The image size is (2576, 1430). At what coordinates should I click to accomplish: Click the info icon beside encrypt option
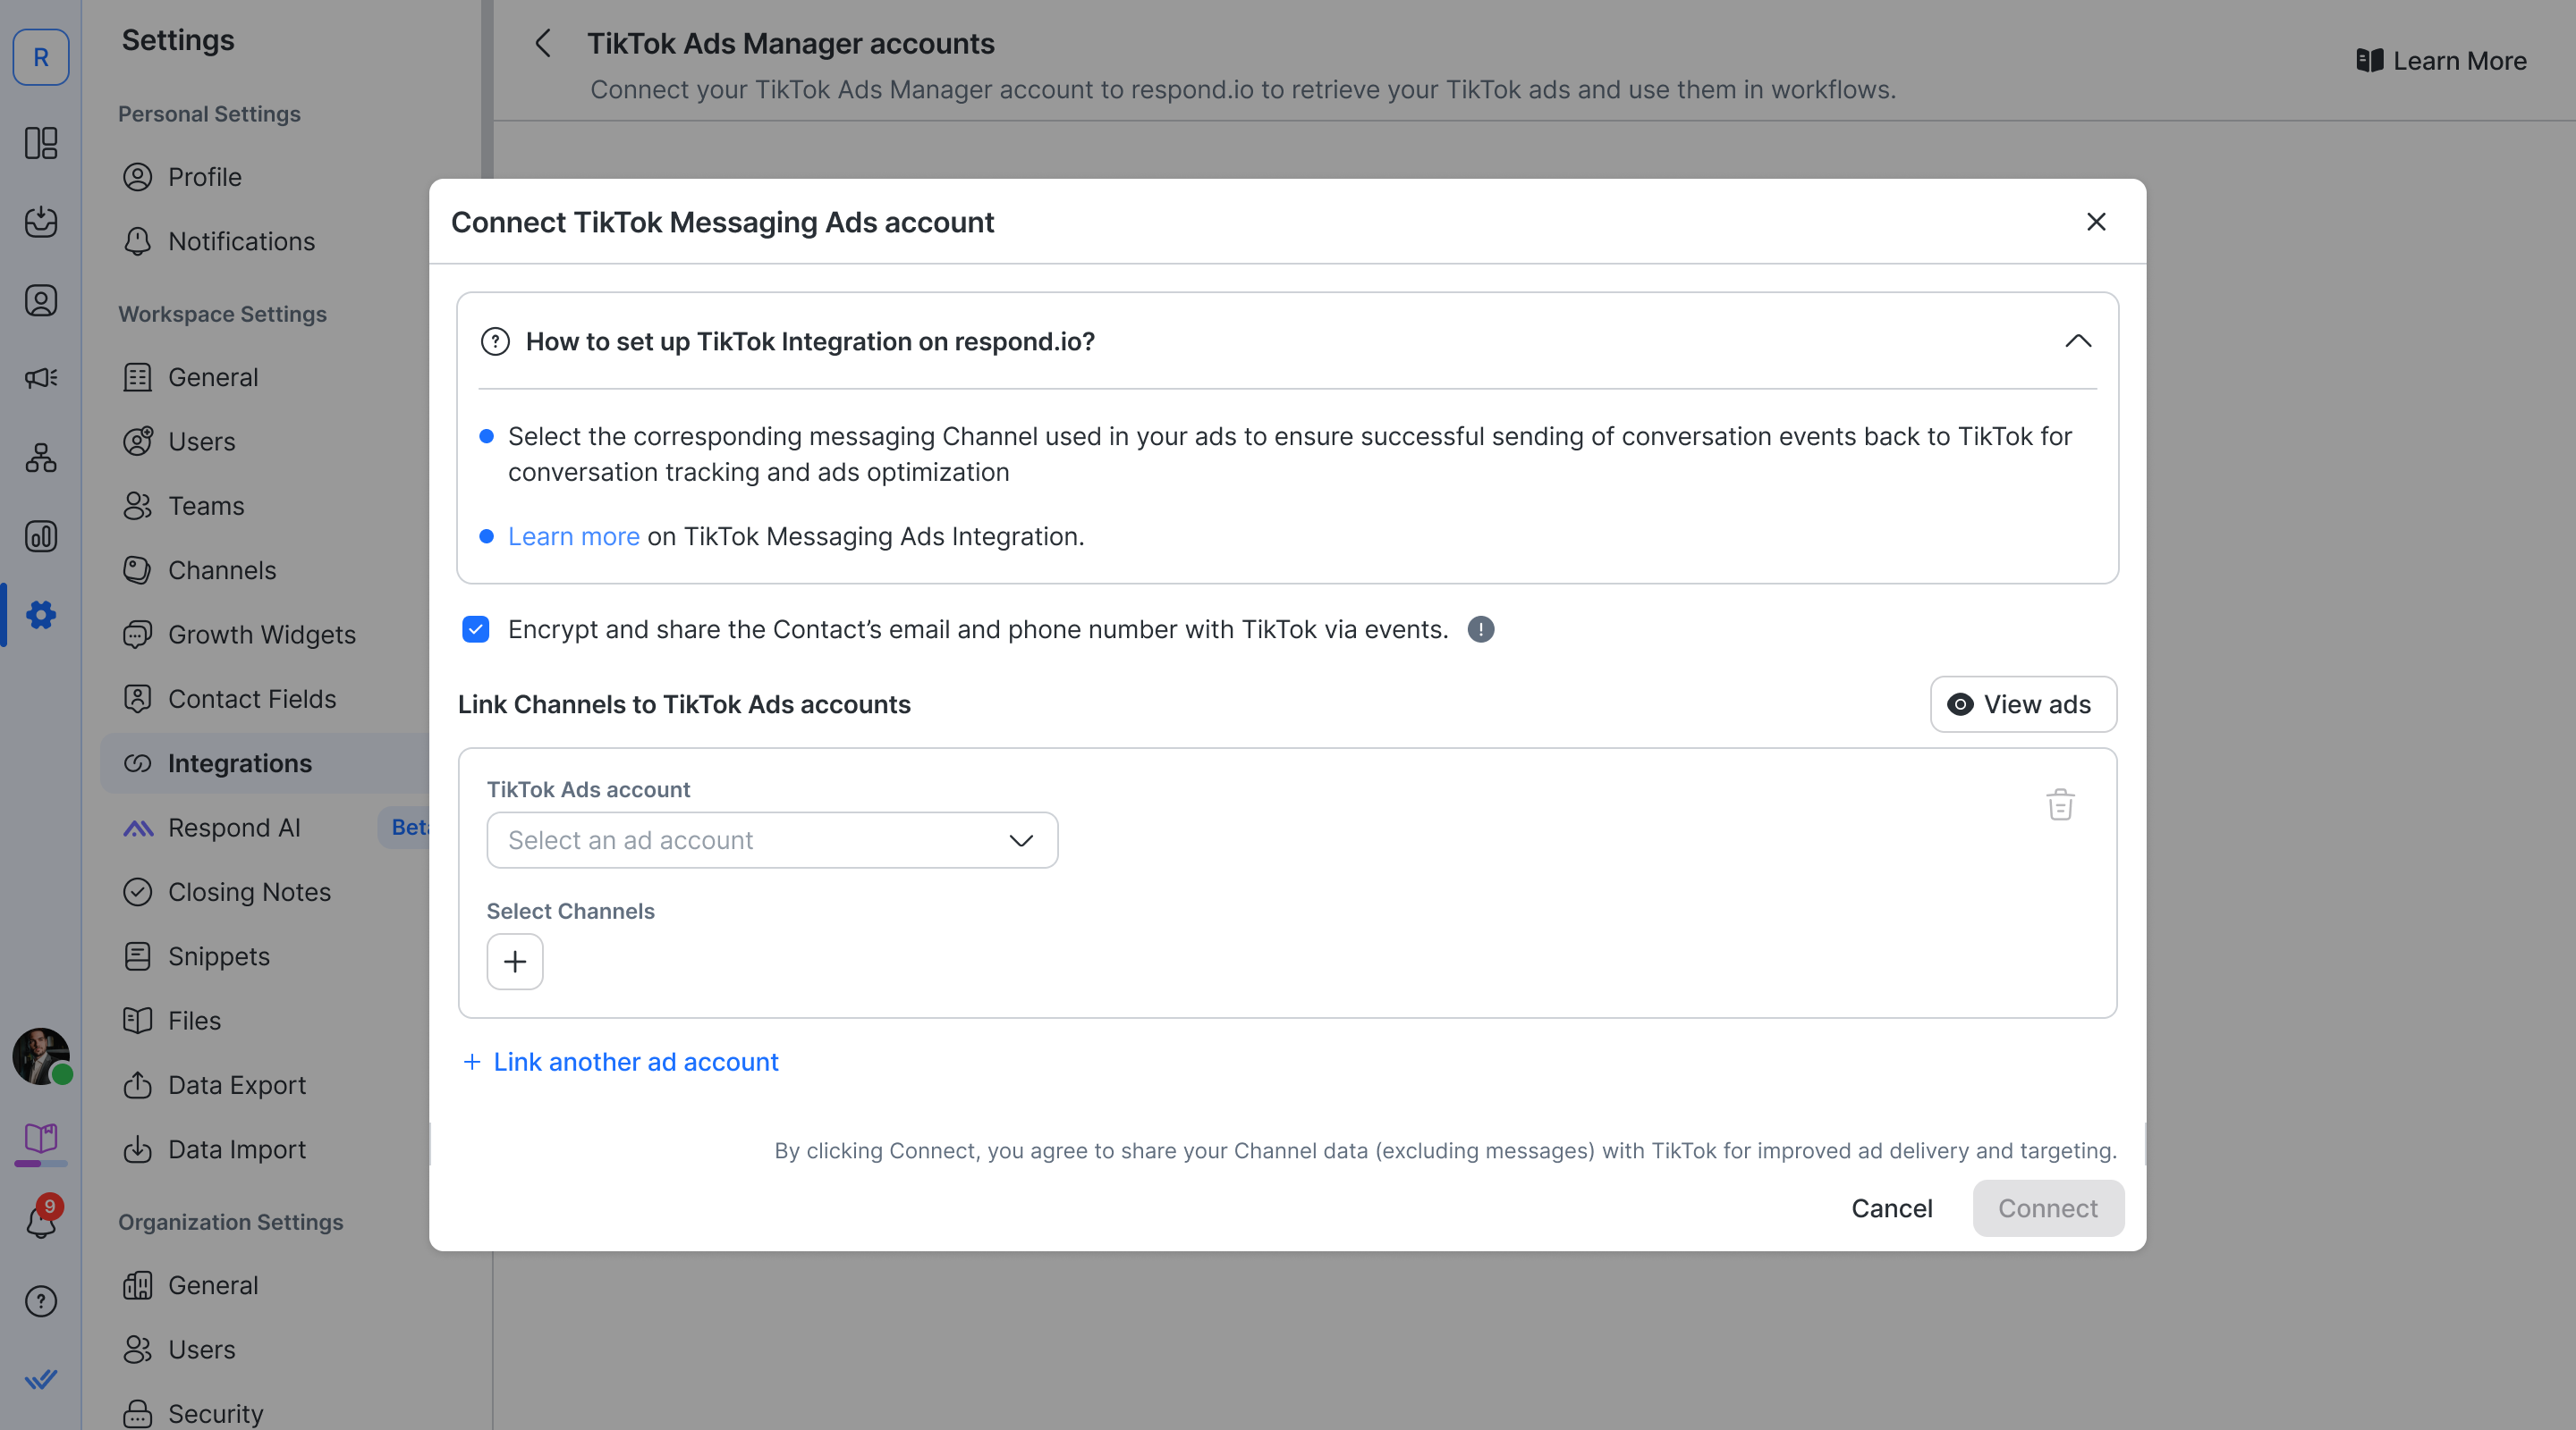(1481, 629)
